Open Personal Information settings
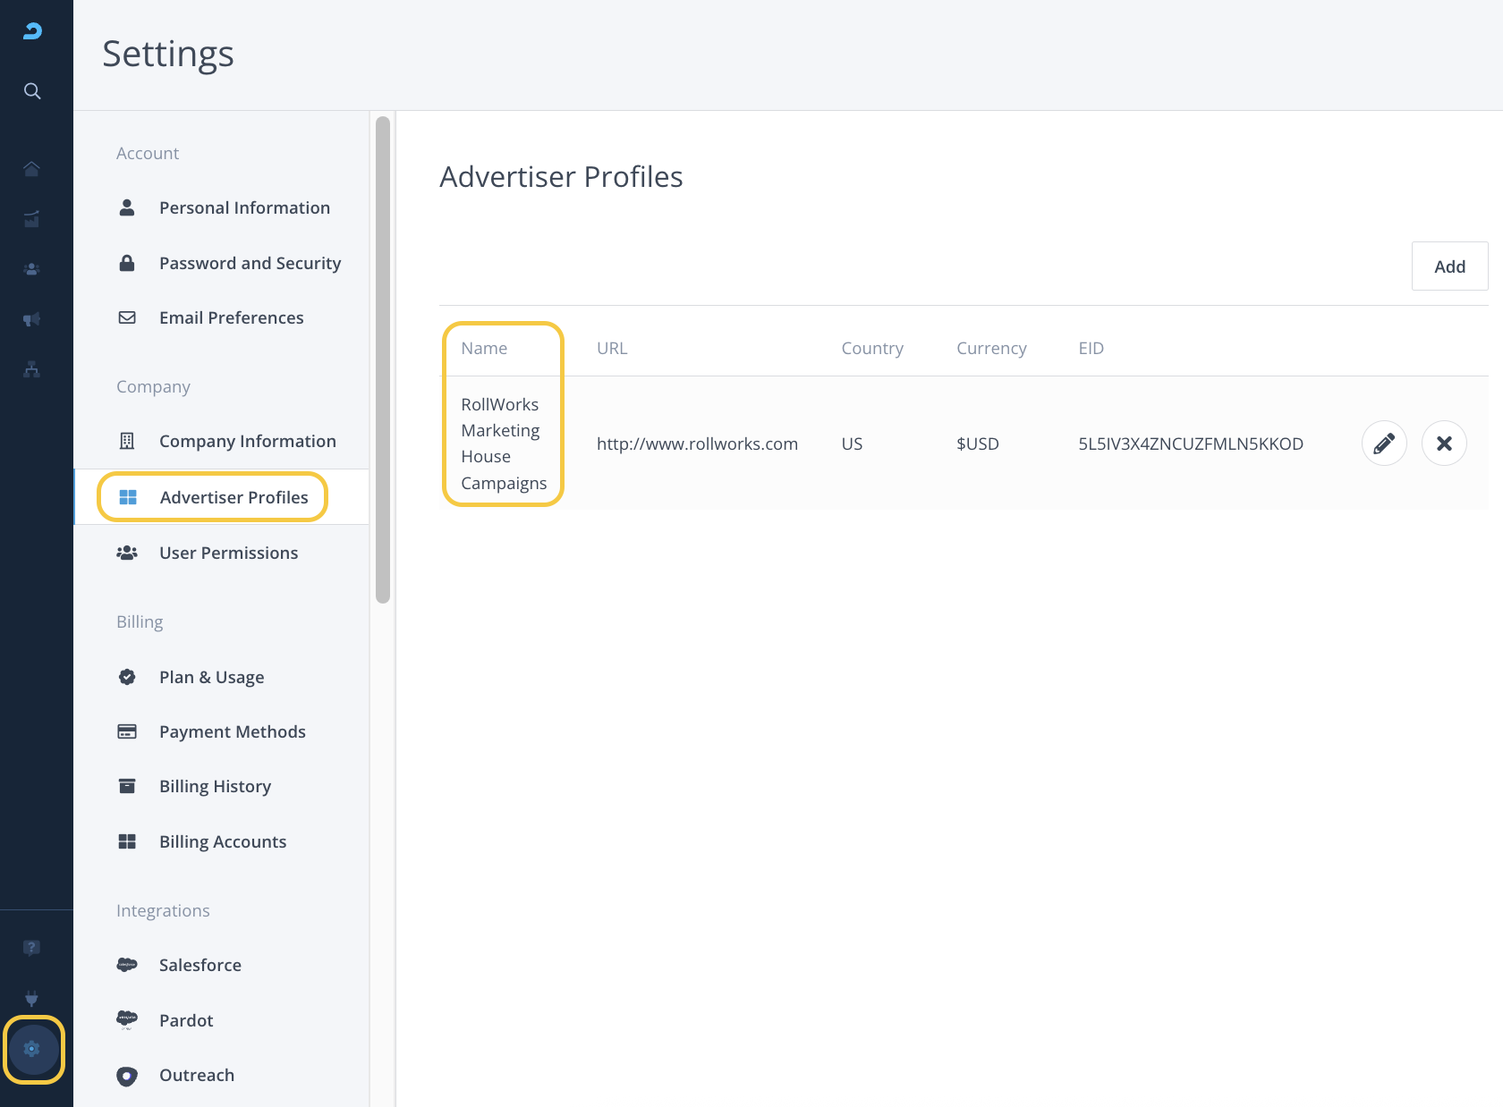Screen dimensions: 1503x1107 (244, 208)
